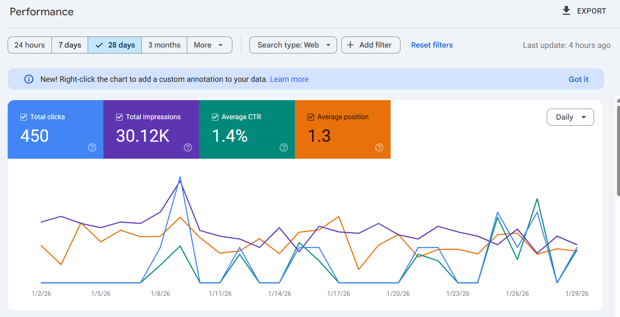
Task: Dismiss banner with Got it button
Action: [578, 79]
